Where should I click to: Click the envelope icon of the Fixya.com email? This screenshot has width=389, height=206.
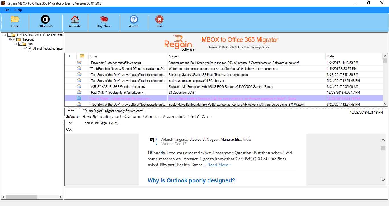coord(79,63)
